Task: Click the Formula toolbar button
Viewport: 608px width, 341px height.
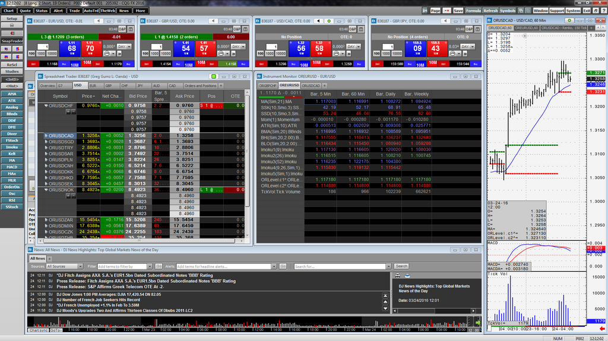Action: (473, 11)
